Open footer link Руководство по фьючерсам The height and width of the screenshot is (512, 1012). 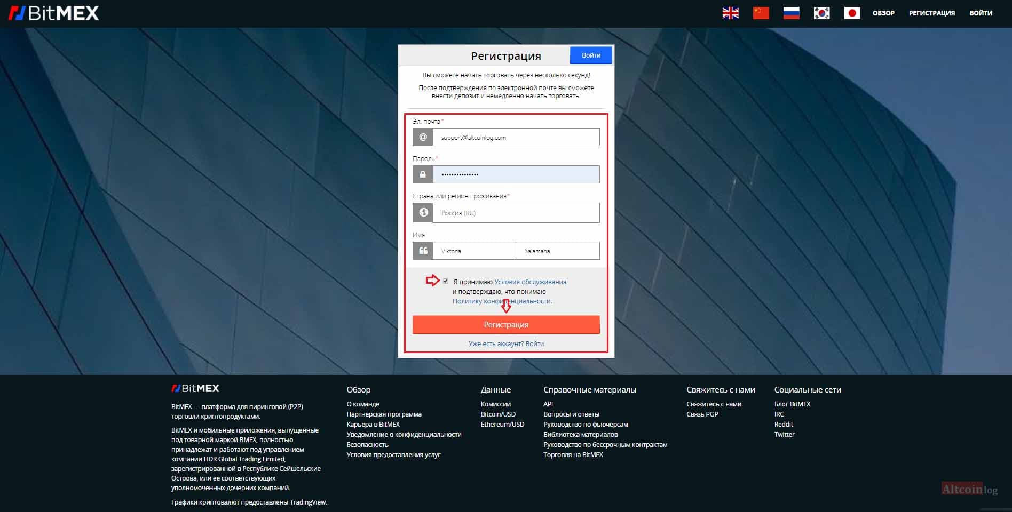586,425
